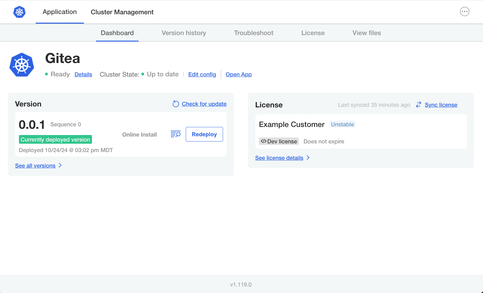483x293 pixels.
Task: Click the sync arrows icon beside Sync license
Action: (x=418, y=105)
